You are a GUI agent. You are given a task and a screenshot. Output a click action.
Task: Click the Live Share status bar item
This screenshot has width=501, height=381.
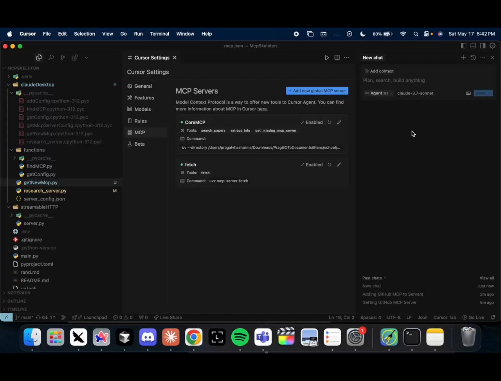click(x=168, y=318)
